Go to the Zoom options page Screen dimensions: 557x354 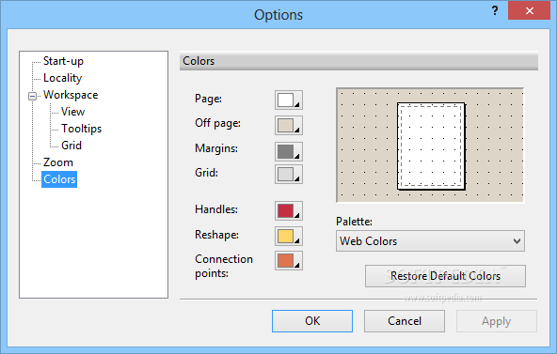pyautogui.click(x=58, y=162)
